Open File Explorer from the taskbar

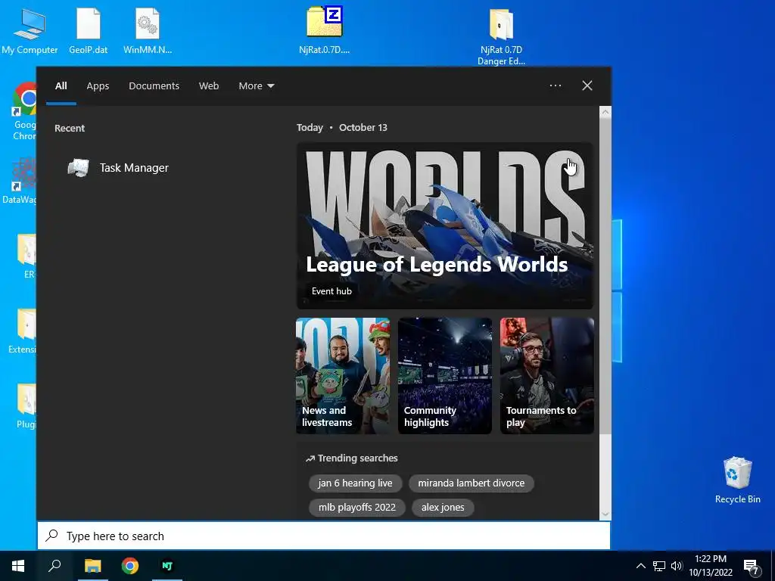[92, 566]
